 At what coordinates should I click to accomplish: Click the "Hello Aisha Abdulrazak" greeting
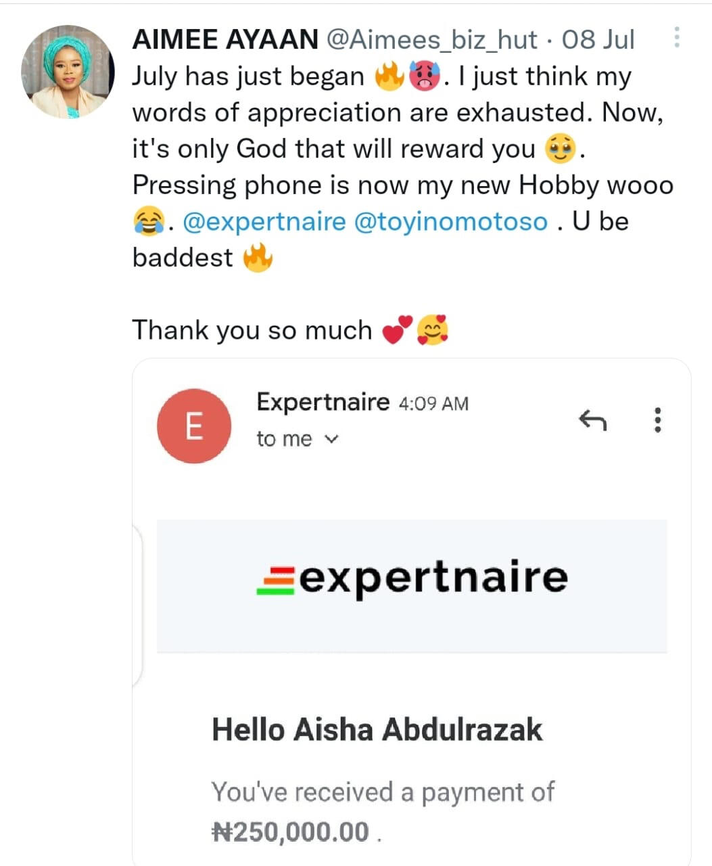377,730
